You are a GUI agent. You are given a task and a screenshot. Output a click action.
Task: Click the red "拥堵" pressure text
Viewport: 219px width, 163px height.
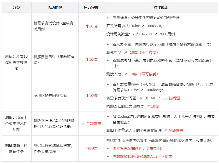[91, 149]
